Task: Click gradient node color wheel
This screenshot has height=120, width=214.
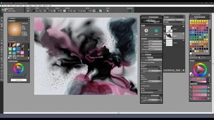Action: pos(19,68)
